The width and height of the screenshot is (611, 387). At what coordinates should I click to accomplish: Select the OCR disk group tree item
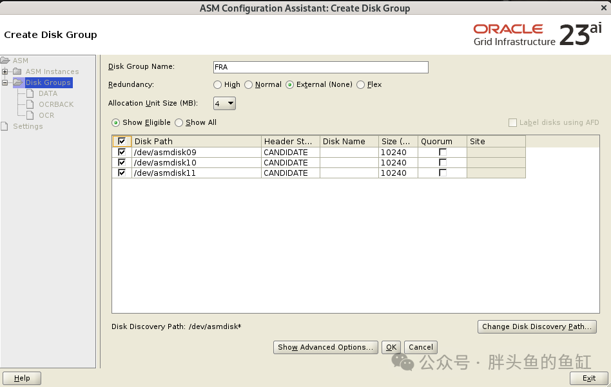point(46,115)
